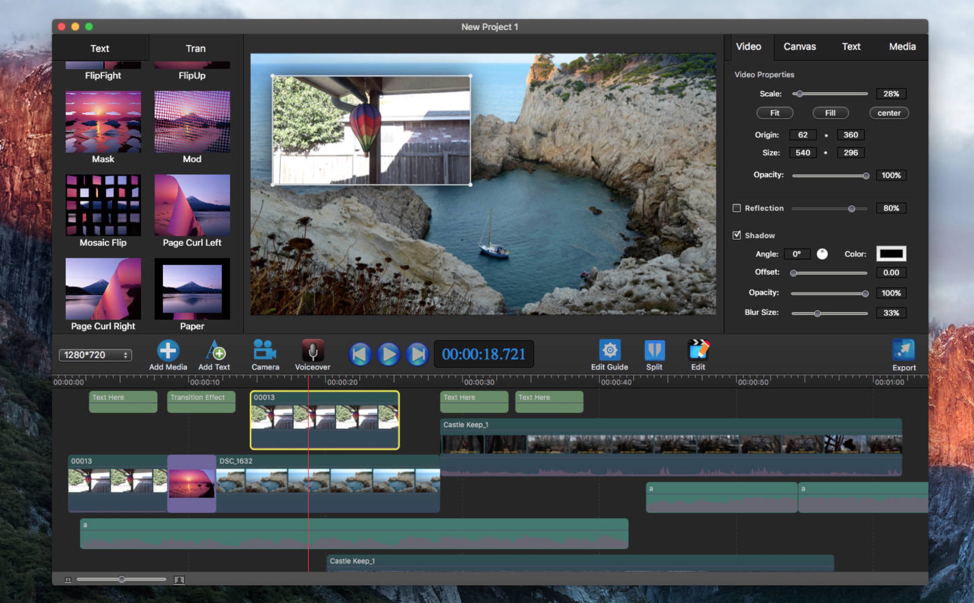Image resolution: width=974 pixels, height=603 pixels.
Task: Enable the Reflection checkbox
Action: click(x=736, y=208)
